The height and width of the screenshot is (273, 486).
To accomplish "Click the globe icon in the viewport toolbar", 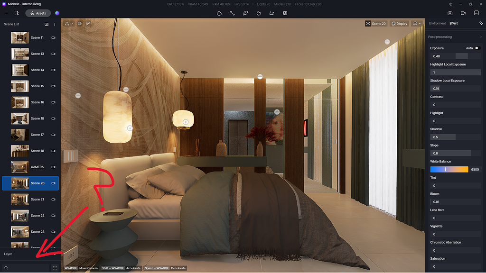I will coord(80,23).
